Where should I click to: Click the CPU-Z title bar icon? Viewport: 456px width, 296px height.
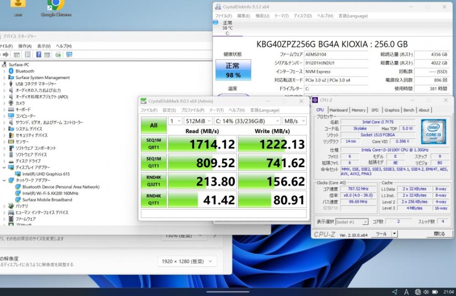click(315, 100)
